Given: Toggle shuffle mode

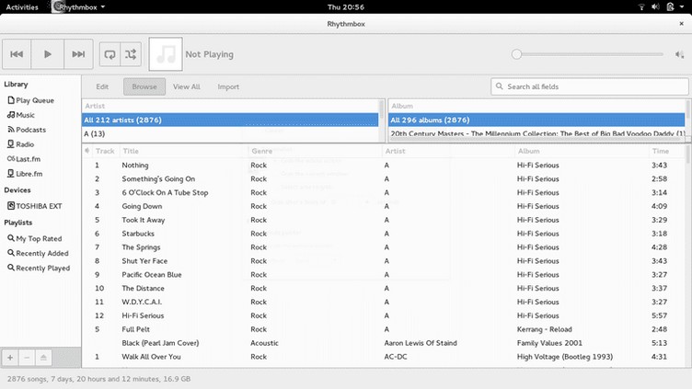Looking at the screenshot, I should [131, 54].
